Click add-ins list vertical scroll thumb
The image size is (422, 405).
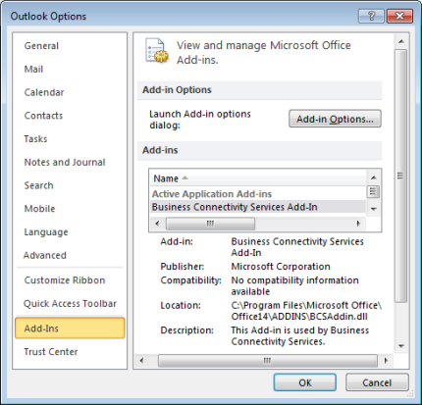tap(373, 191)
